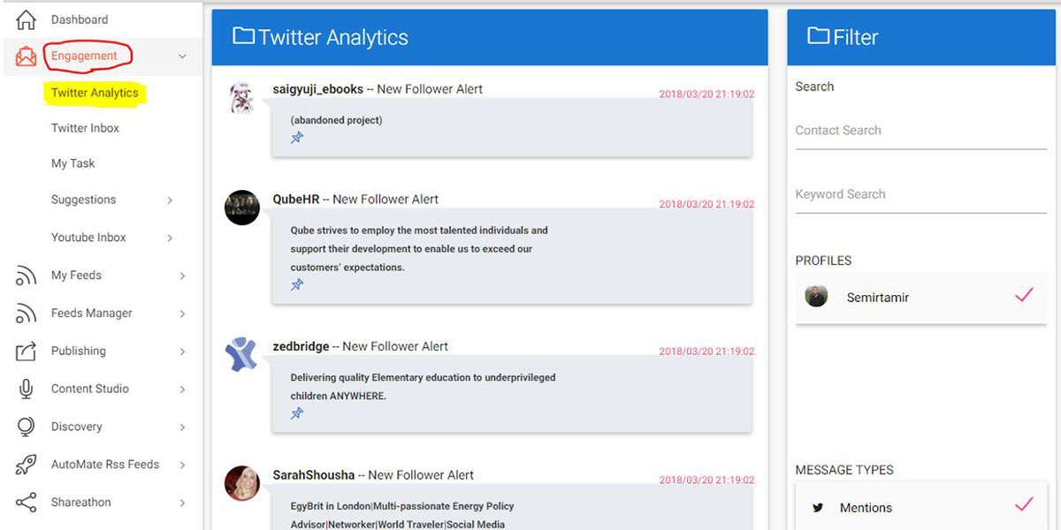Click the Content Studio microphone icon
Screen dimensions: 1061x530
tap(26, 389)
